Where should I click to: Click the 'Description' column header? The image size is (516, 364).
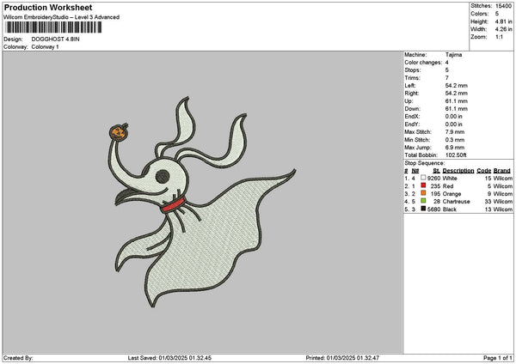(x=458, y=171)
